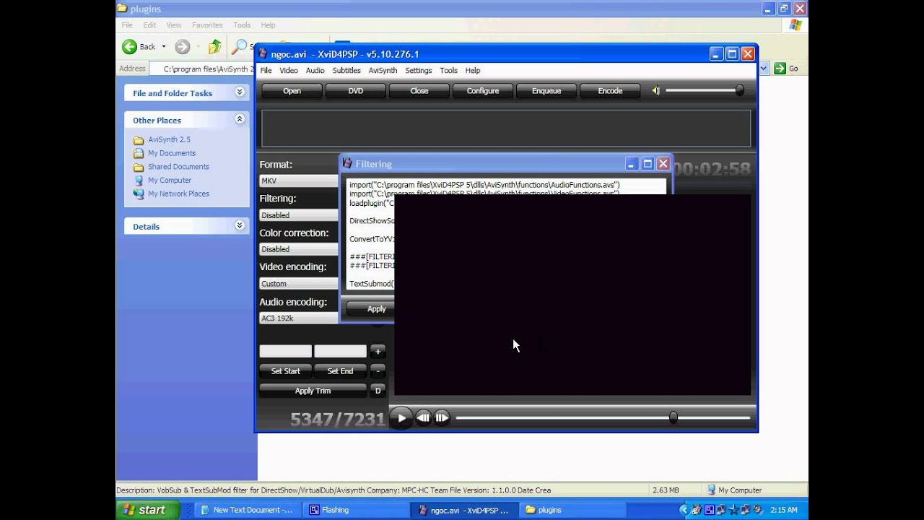Show hidden tray icons with the chevron
The height and width of the screenshot is (520, 924).
684,510
